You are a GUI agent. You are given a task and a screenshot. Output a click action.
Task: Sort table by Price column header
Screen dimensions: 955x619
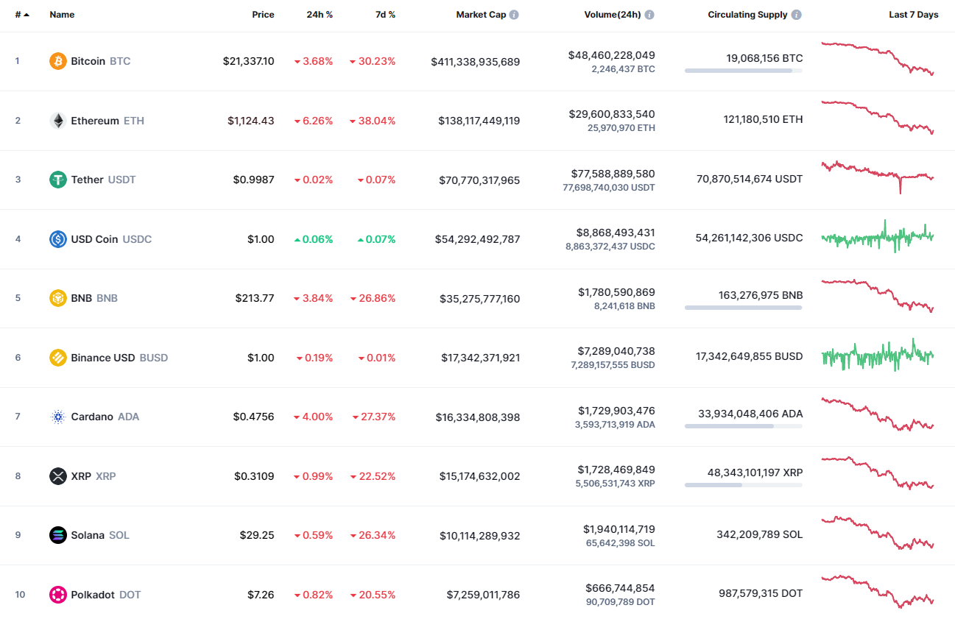(263, 15)
